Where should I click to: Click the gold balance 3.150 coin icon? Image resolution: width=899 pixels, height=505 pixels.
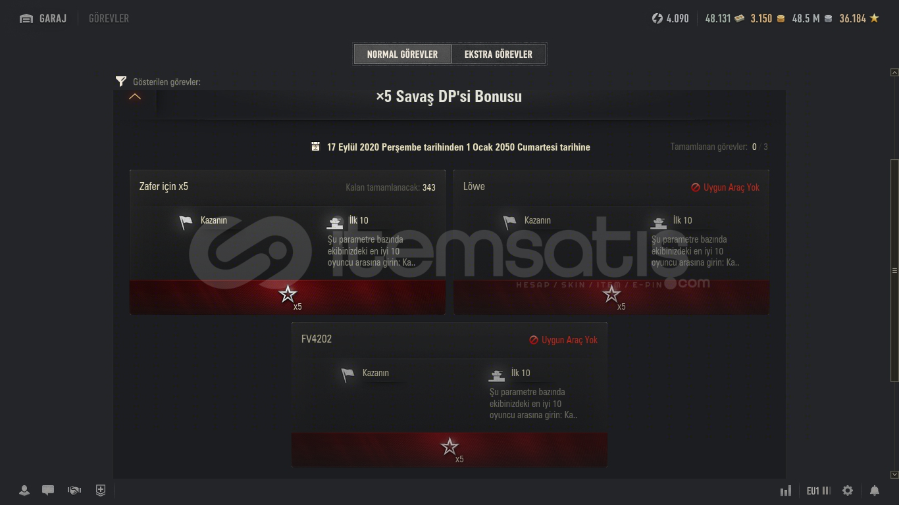tap(781, 18)
